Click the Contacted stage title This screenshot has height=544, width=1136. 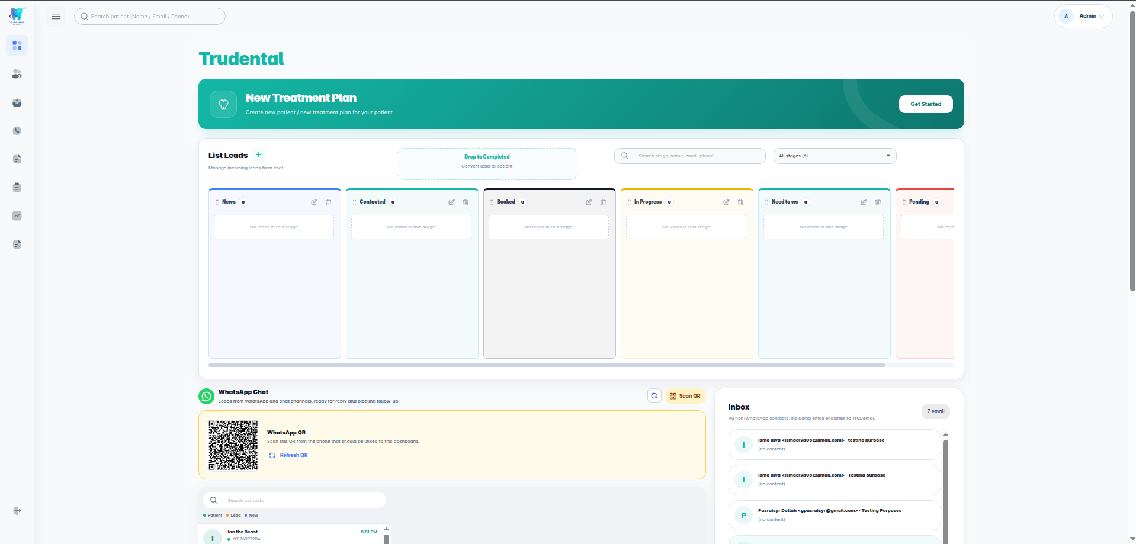pos(373,202)
